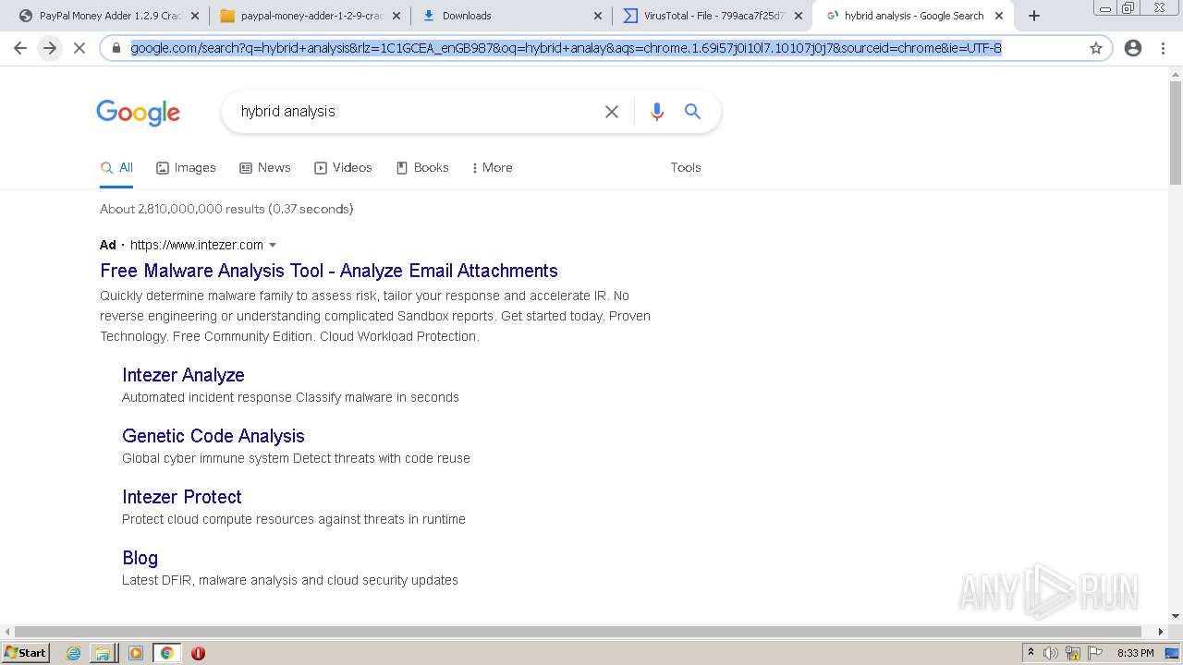The width and height of the screenshot is (1183, 665).
Task: Open media player taskbar icon
Action: 135,653
